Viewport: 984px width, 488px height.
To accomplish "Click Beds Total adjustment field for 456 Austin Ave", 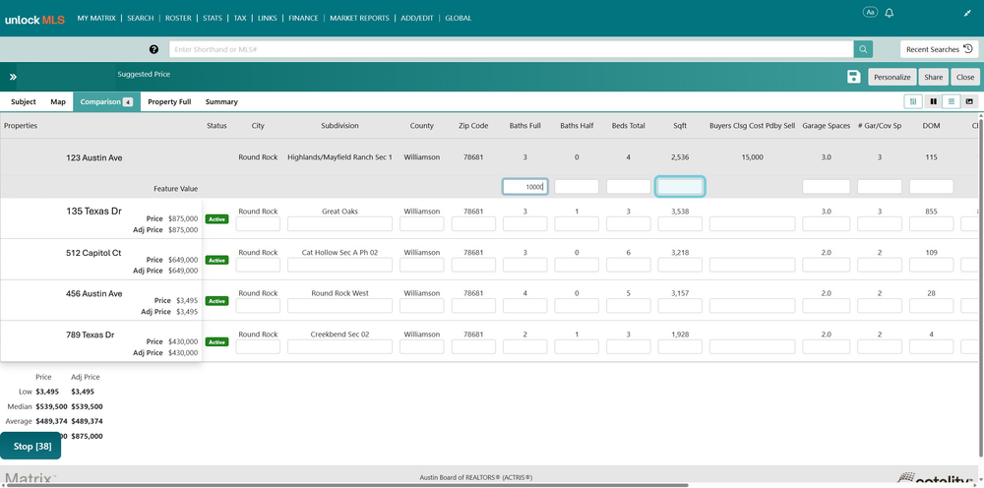I will click(x=628, y=306).
